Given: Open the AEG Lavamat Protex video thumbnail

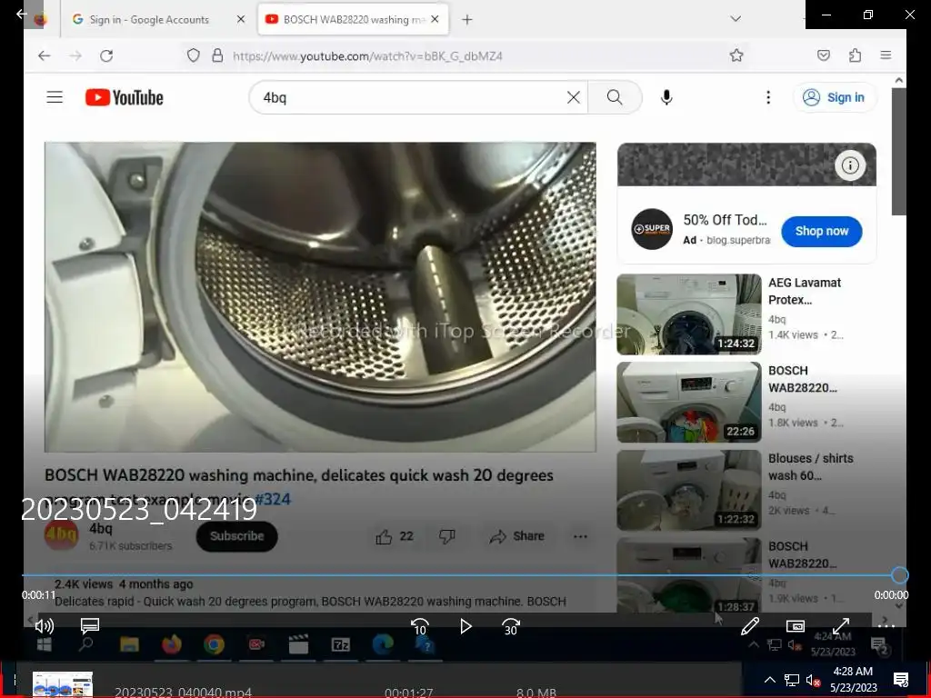Looking at the screenshot, I should [x=689, y=314].
